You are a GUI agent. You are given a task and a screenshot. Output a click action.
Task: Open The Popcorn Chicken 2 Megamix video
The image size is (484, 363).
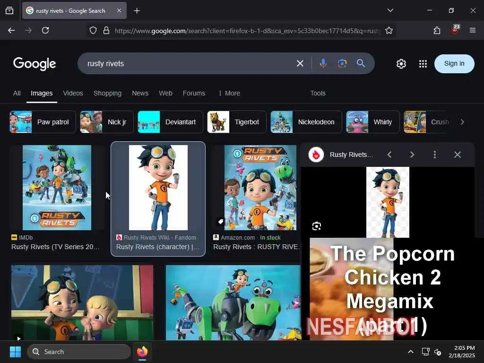tap(392, 289)
